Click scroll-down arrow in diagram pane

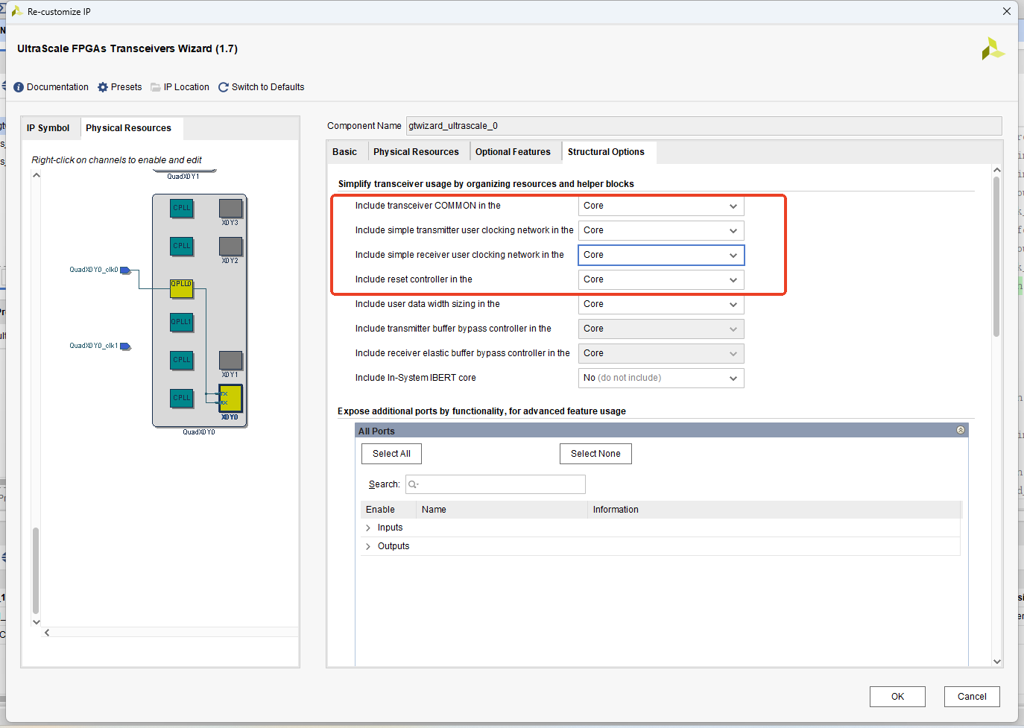tap(36, 621)
